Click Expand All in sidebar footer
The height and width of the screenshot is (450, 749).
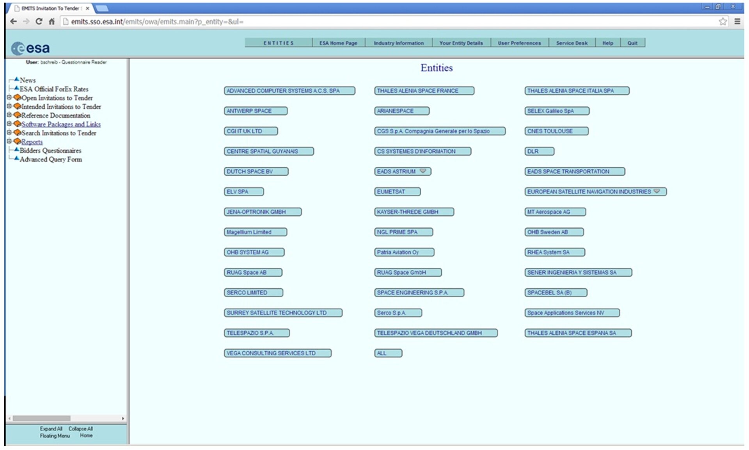pyautogui.click(x=51, y=429)
